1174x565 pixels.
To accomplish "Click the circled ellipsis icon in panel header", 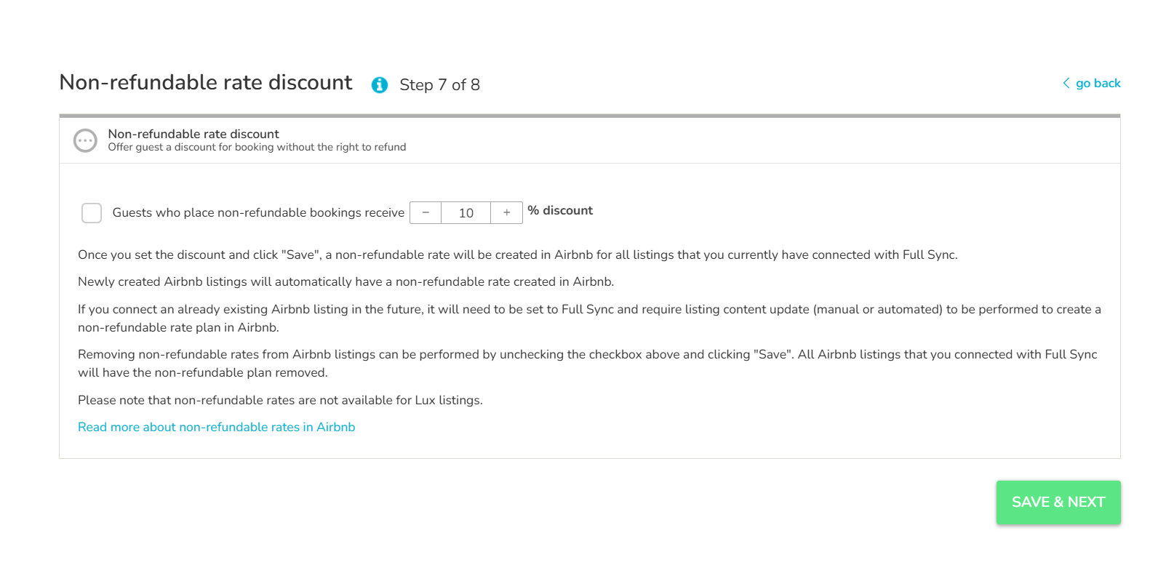I will click(85, 140).
